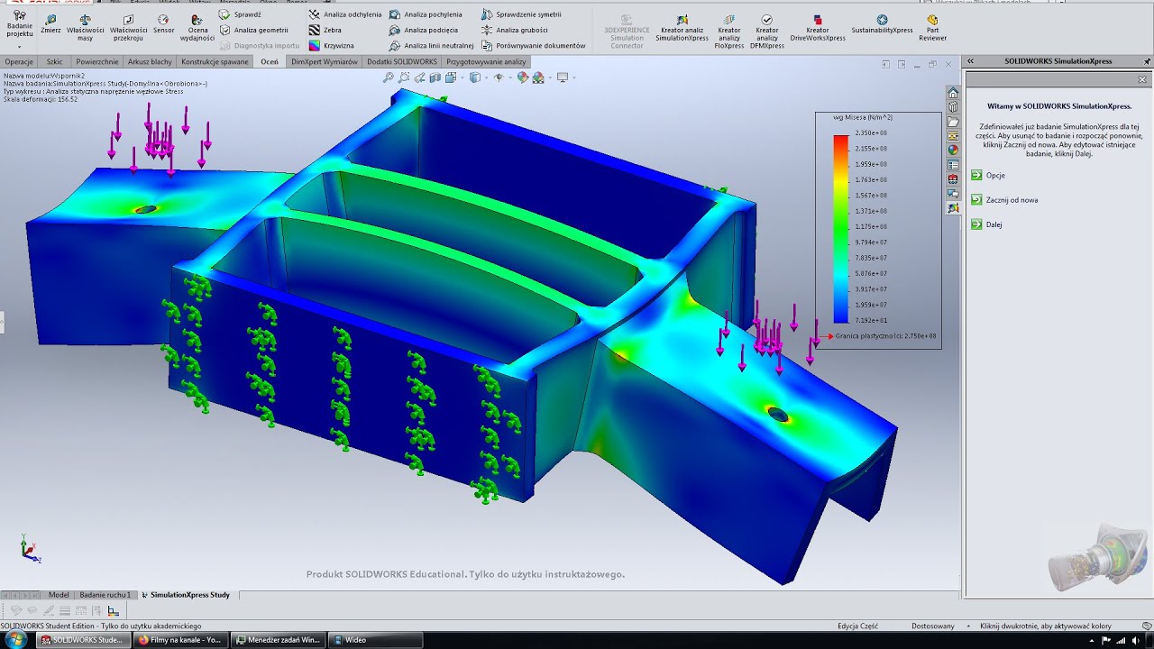Switch to the Konstrukcje spawane tab
The width and height of the screenshot is (1154, 649).
pos(215,61)
